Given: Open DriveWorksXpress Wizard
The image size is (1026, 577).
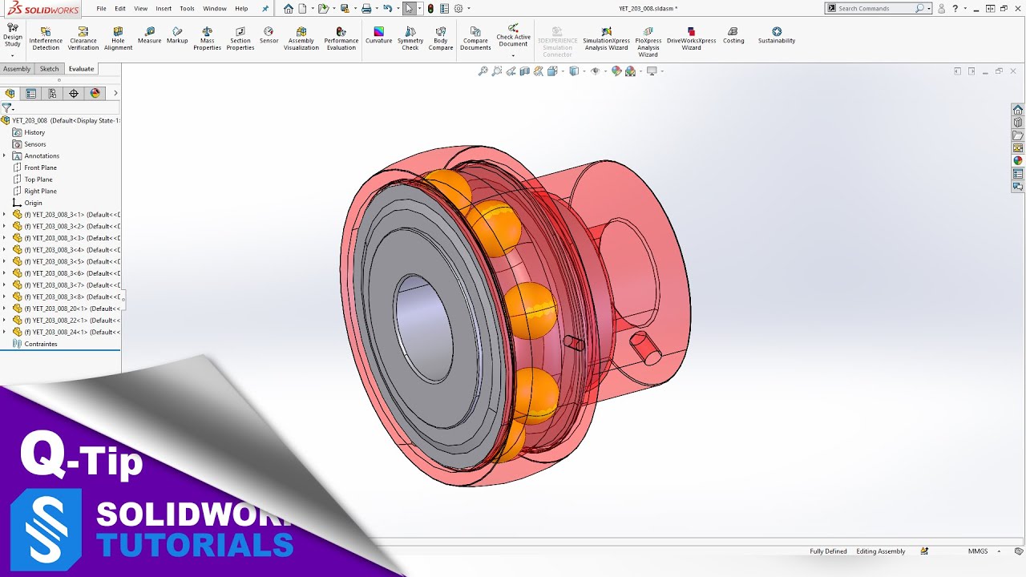Looking at the screenshot, I should [x=691, y=38].
